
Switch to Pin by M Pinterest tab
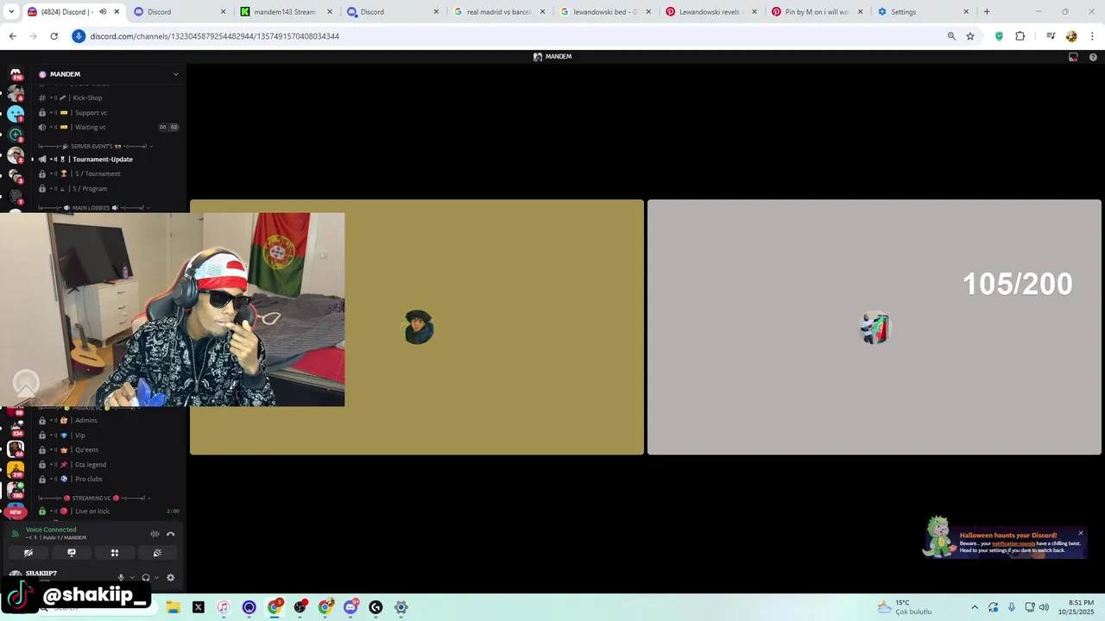818,12
